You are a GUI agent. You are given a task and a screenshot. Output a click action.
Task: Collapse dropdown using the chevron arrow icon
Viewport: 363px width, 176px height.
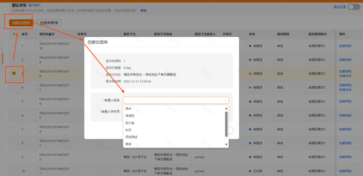(x=225, y=101)
